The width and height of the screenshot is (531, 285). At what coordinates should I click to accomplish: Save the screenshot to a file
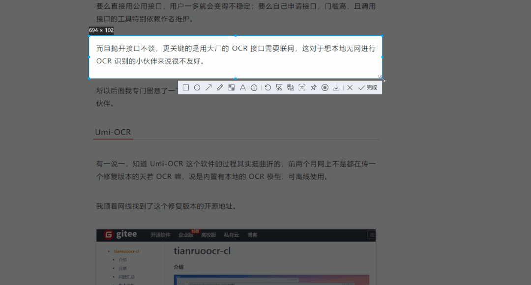(336, 87)
